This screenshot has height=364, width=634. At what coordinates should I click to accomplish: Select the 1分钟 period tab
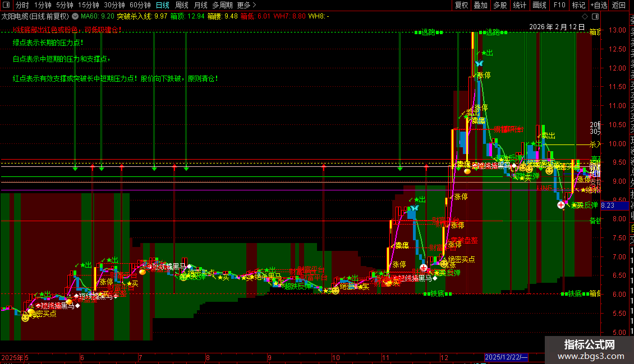43,5
